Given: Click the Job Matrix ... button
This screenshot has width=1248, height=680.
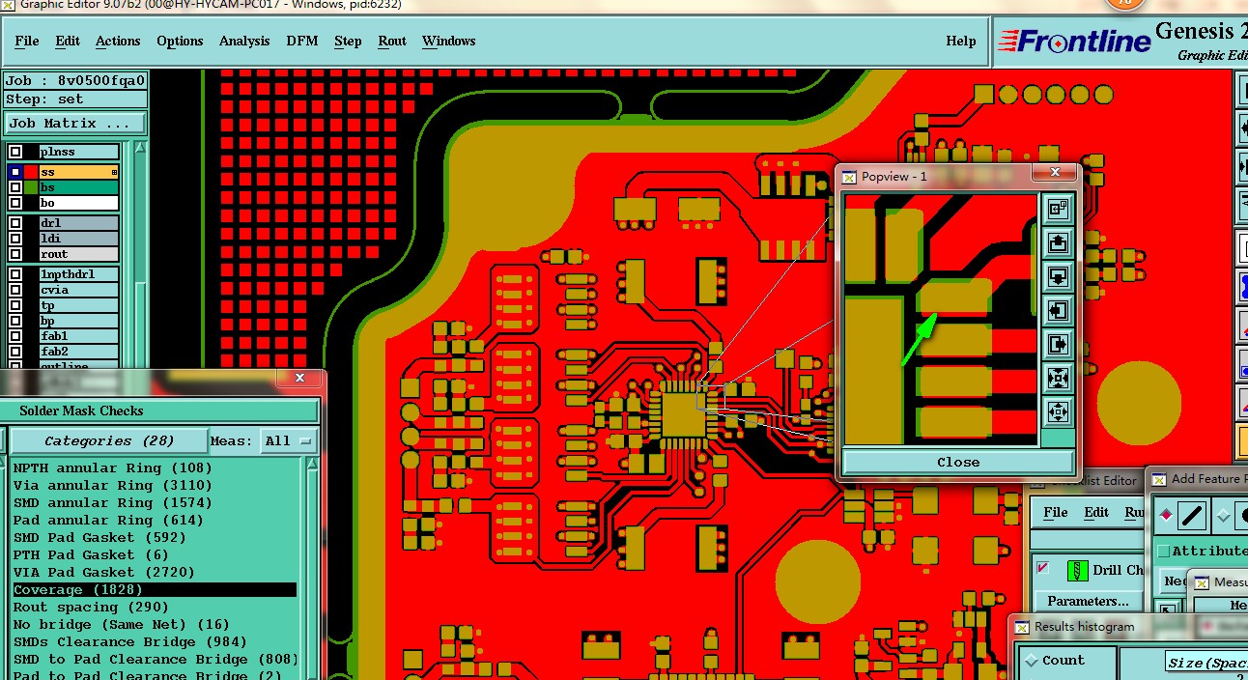Looking at the screenshot, I should click(x=75, y=124).
